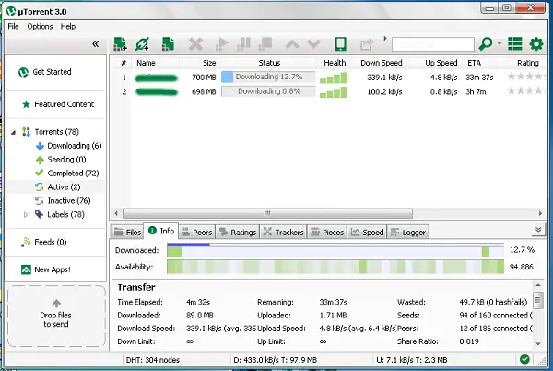The width and height of the screenshot is (553, 371).
Task: Click the Stop torrent icon
Action: click(265, 44)
